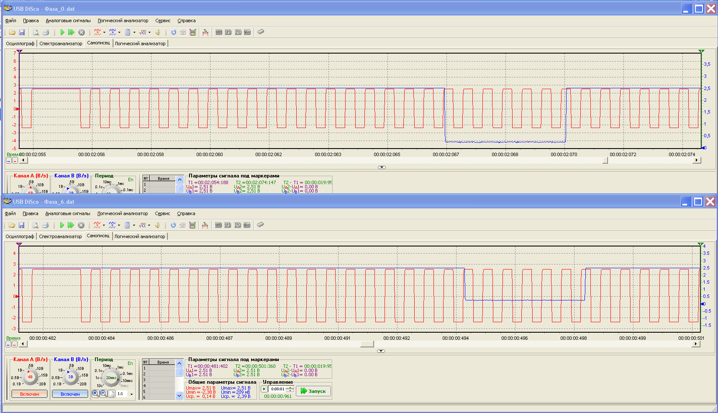The width and height of the screenshot is (718, 413).
Task: Click Open file icon in Фаза_6 window
Action: (x=12, y=225)
